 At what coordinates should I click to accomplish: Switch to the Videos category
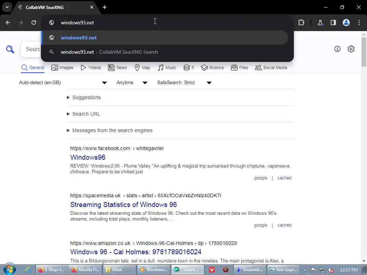coord(91,68)
